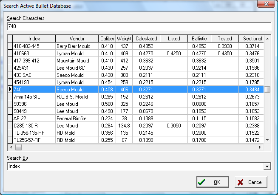This screenshot has width=278, height=195.
Task: Click the Listed value 0.4250 cell
Action: pos(174,54)
